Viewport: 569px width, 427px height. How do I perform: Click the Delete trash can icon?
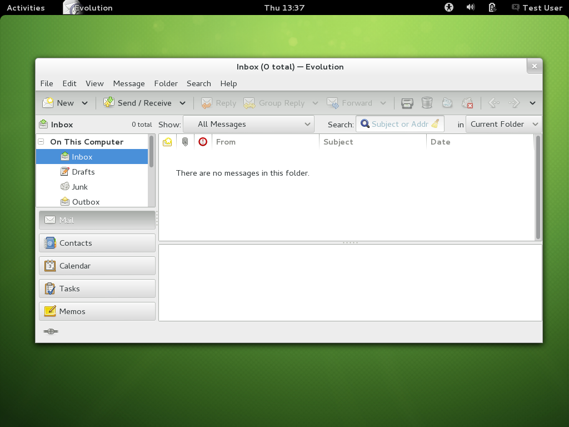427,103
